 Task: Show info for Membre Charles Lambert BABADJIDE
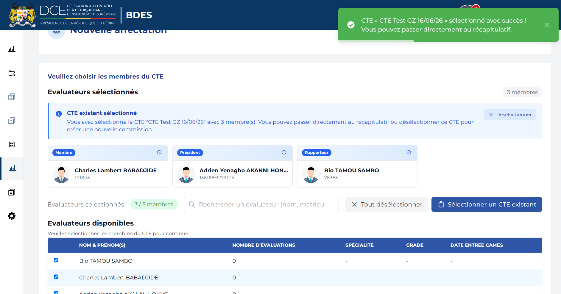point(159,152)
